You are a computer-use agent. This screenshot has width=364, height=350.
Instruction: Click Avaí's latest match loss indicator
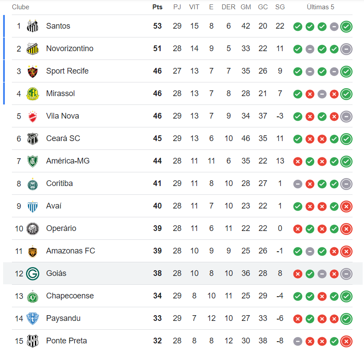[346, 206]
